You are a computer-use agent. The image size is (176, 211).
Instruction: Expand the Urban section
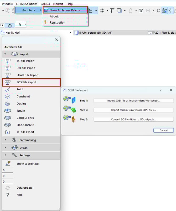pos(5,148)
